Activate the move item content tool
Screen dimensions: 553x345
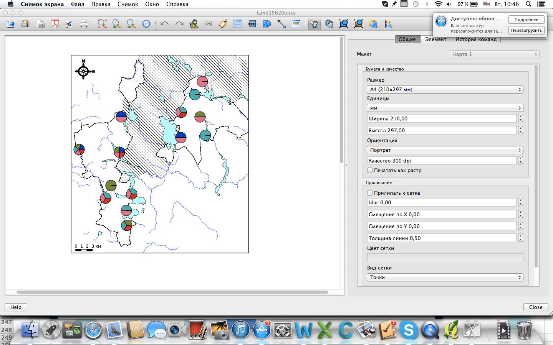click(x=329, y=24)
